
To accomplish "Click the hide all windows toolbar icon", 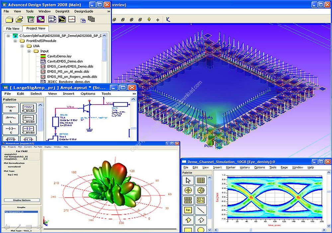I will 82,20.
